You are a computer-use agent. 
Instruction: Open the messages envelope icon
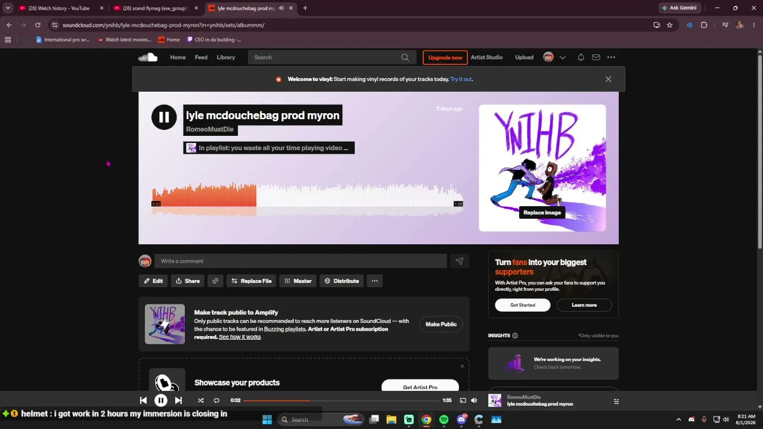coord(595,57)
